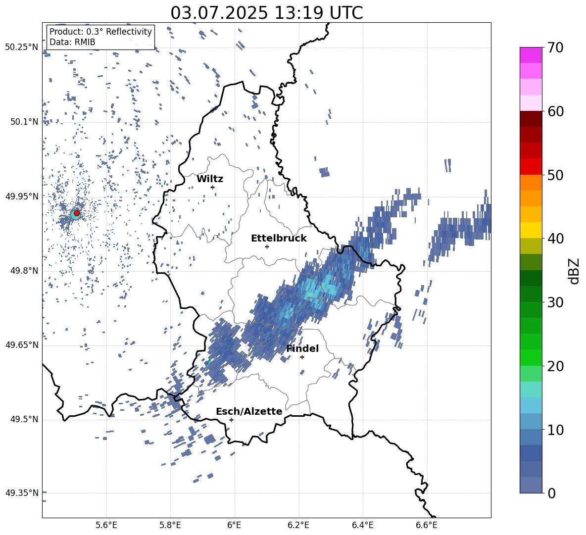Click the radar echo band at map's right edge
586x535 pixels.
click(x=460, y=228)
